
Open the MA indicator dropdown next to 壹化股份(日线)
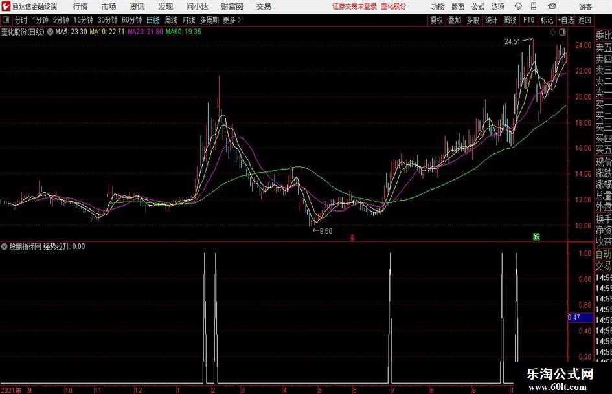click(50, 32)
